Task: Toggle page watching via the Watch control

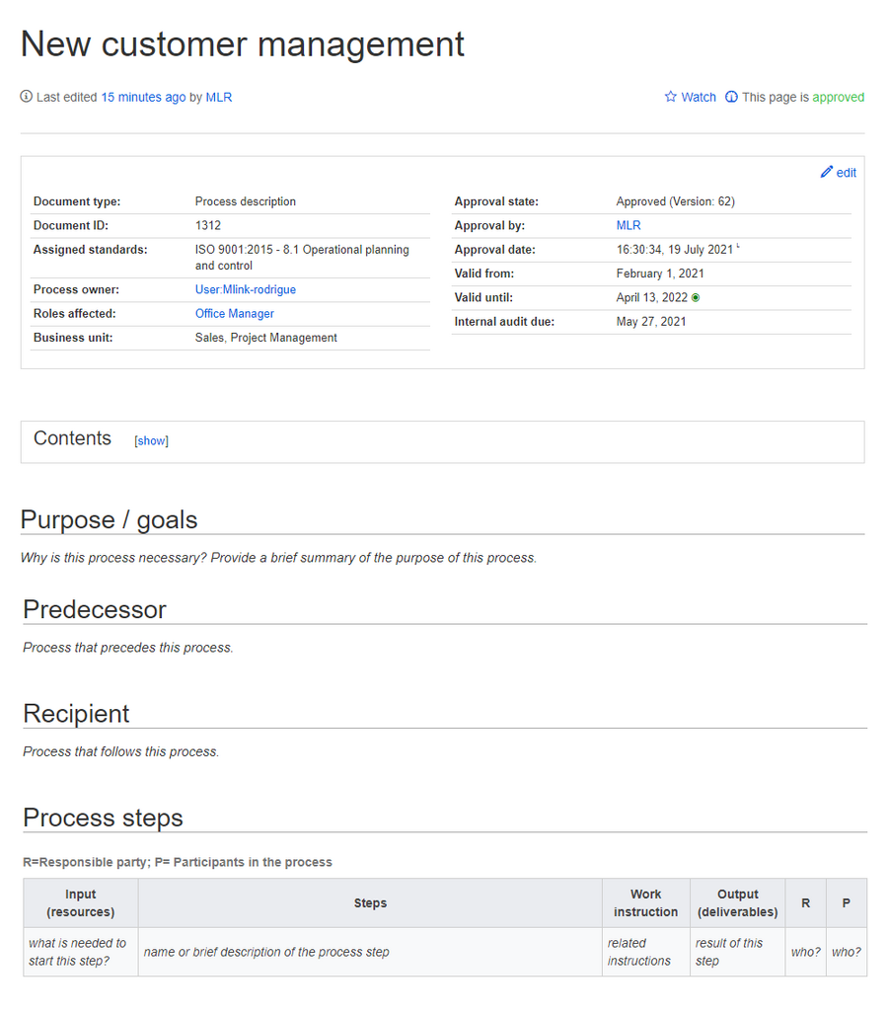Action: (x=700, y=97)
